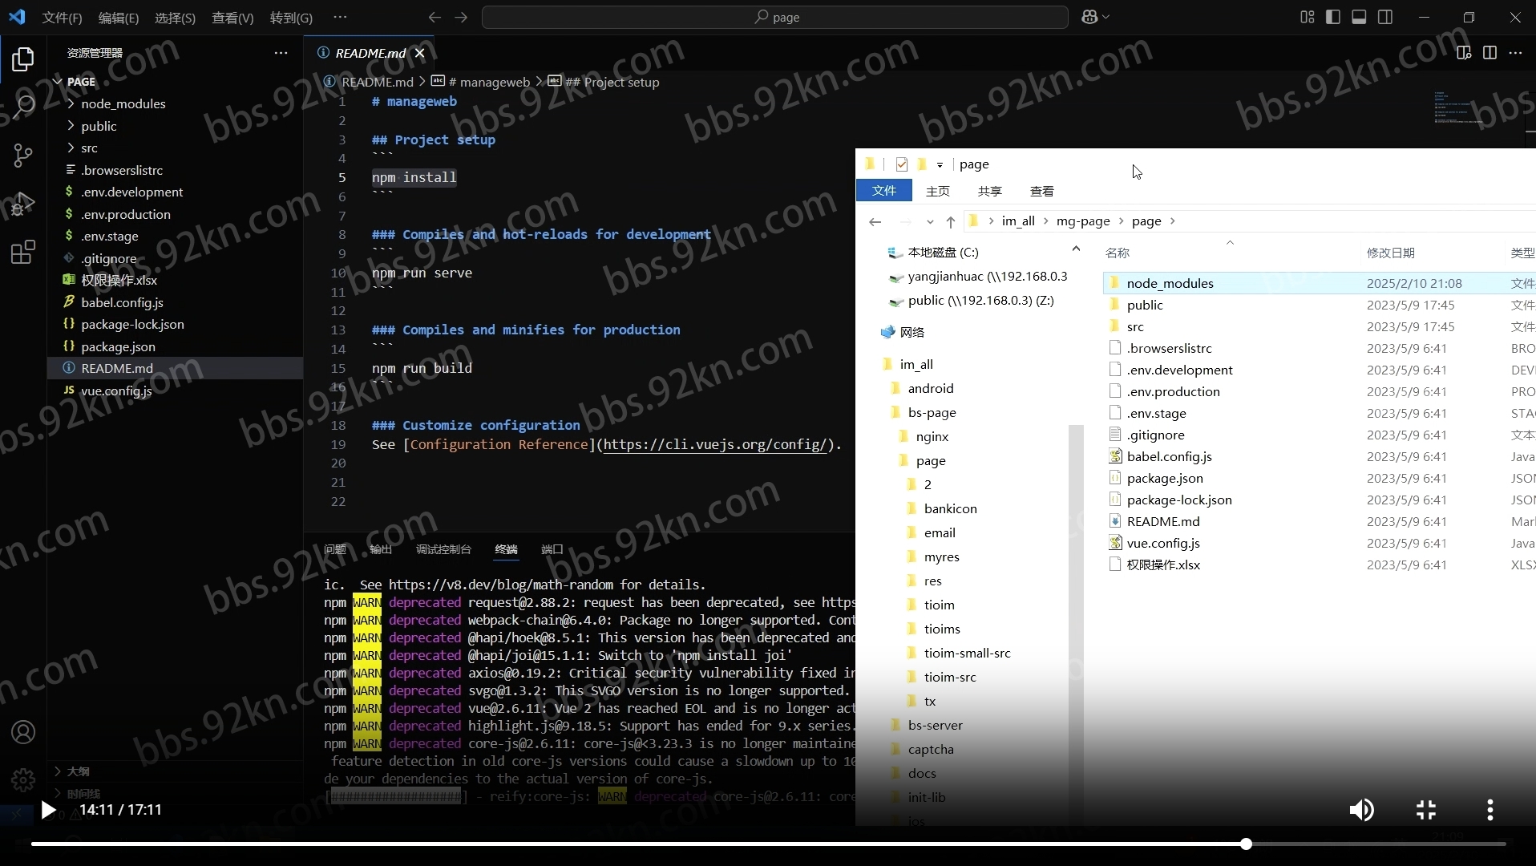Customize layout icon in VS Code title bar
This screenshot has width=1536, height=866.
point(1308,17)
